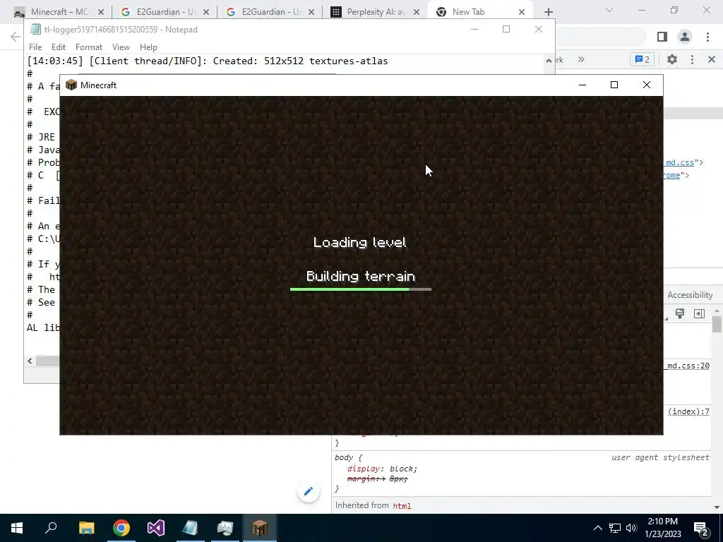Open DevTools customize three-dot menu
723x542 pixels.
692,59
